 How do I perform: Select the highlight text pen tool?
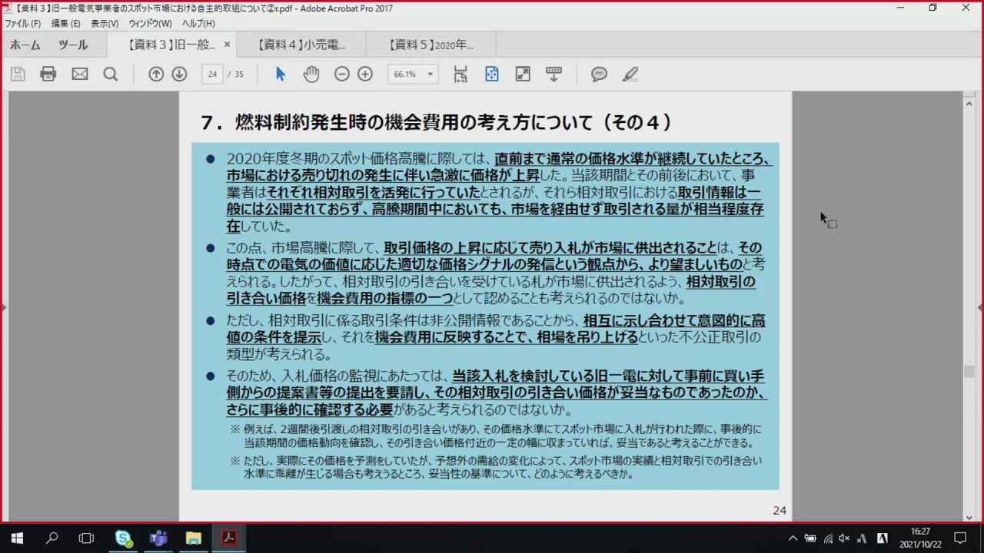pos(630,75)
